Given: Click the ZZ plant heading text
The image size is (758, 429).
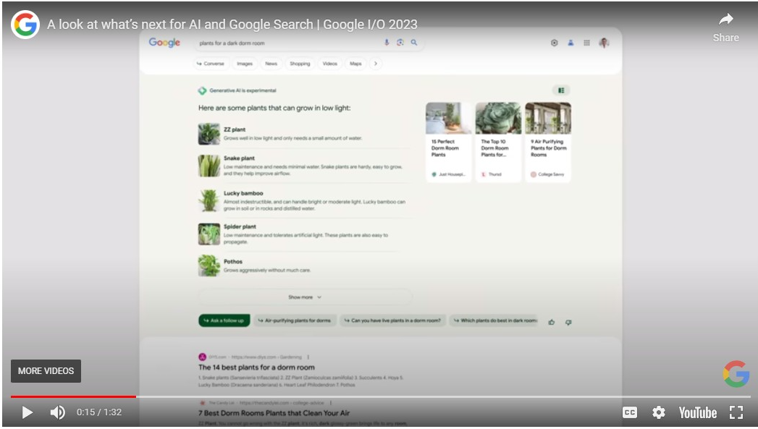Looking at the screenshot, I should coord(235,129).
